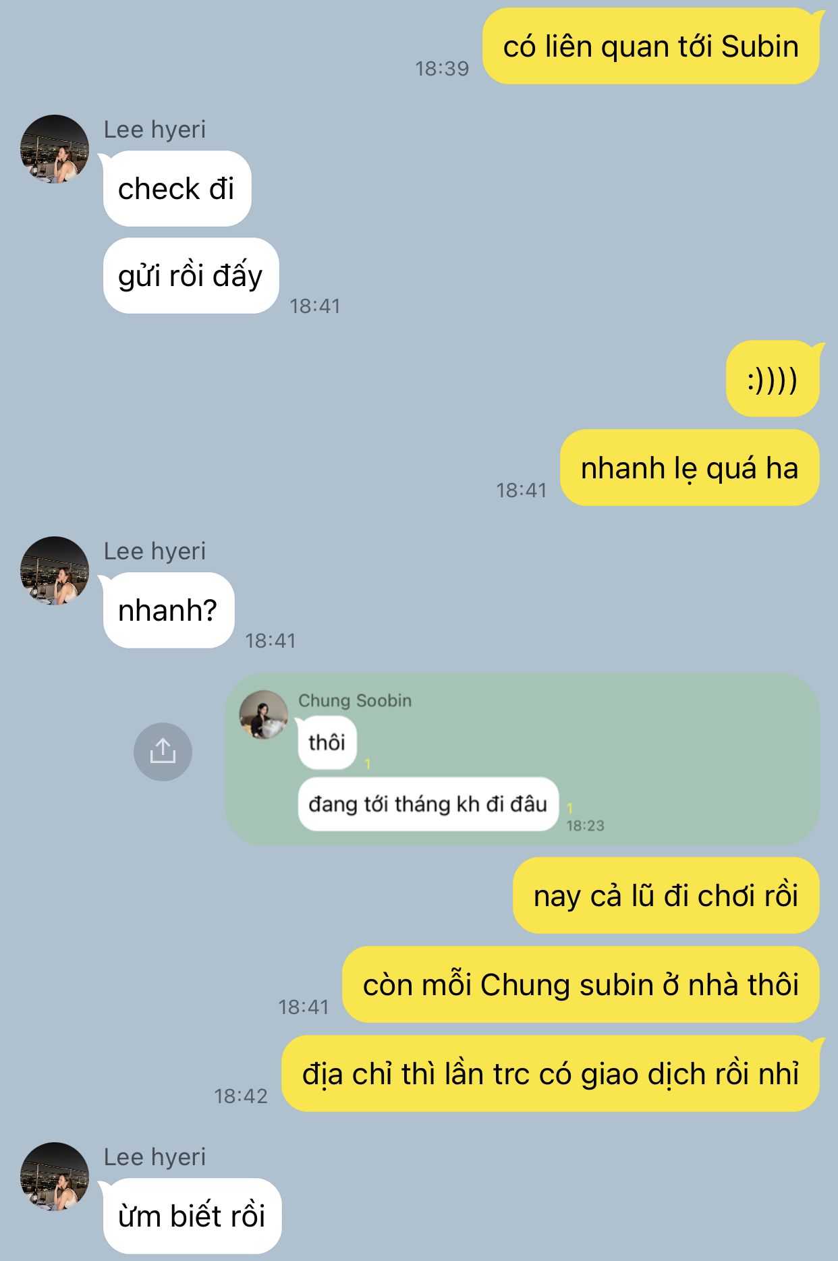The image size is (838, 1261).
Task: Tap 'địa chỉ thì lần trc có giao dịch' bubble
Action: pyautogui.click(x=551, y=1073)
